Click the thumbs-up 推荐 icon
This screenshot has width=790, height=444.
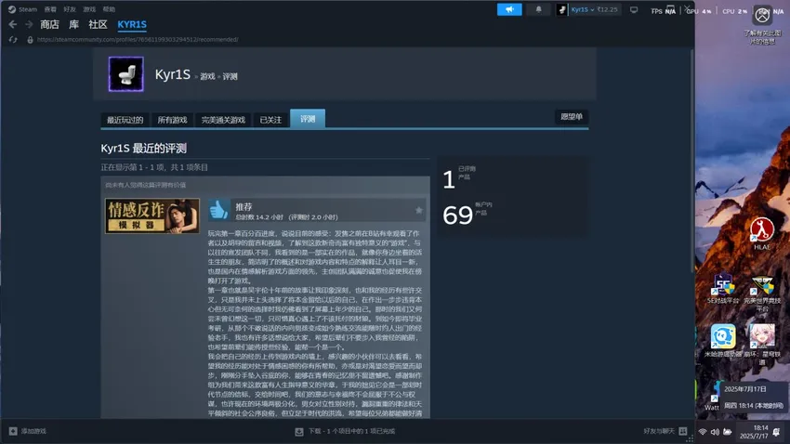tap(218, 210)
